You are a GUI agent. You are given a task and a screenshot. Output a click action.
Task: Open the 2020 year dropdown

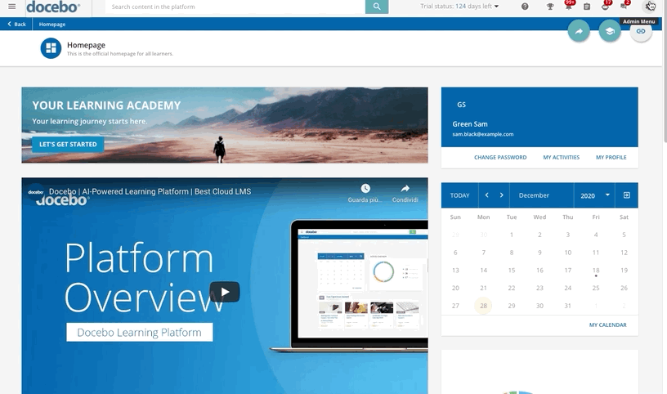point(595,195)
